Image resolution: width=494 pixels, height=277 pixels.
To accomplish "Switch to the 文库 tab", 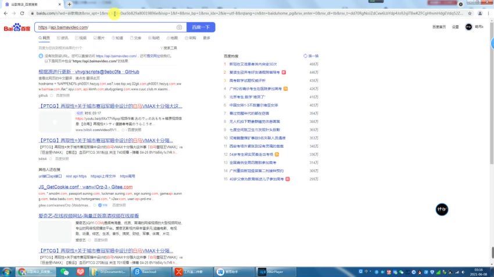I will [x=135, y=38].
